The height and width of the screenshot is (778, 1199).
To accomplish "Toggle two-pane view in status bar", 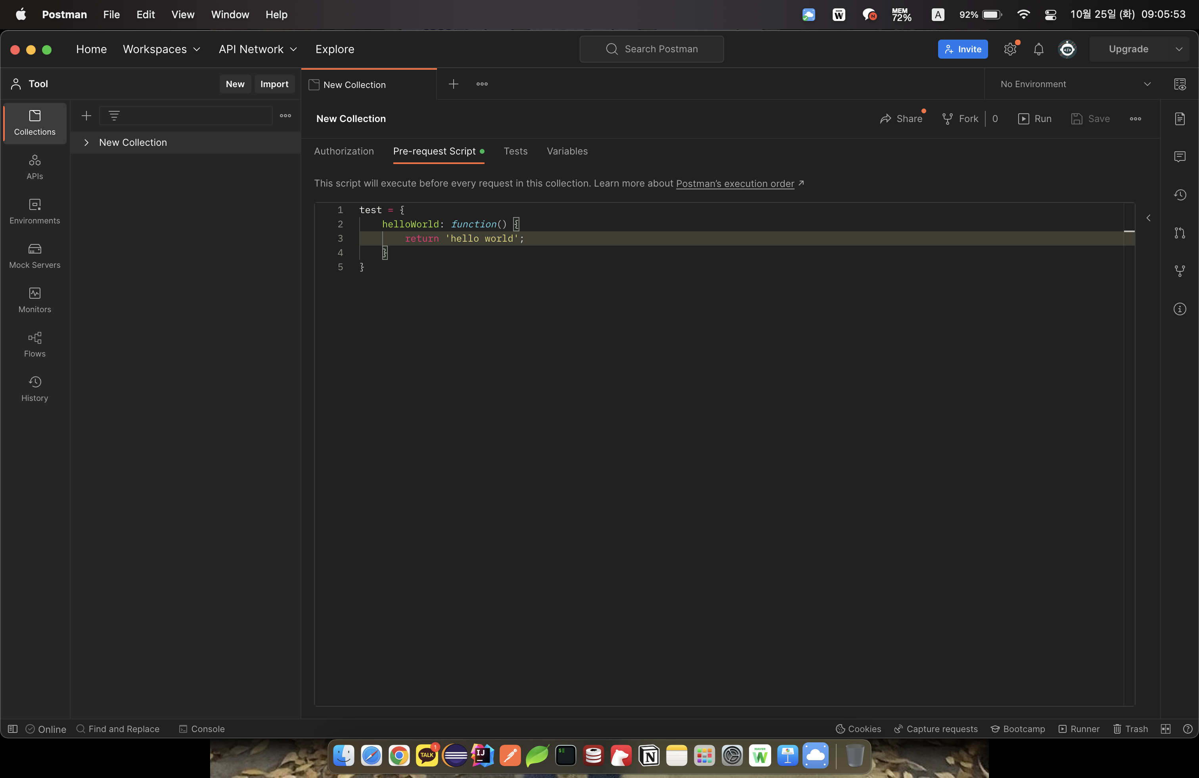I will (1165, 729).
